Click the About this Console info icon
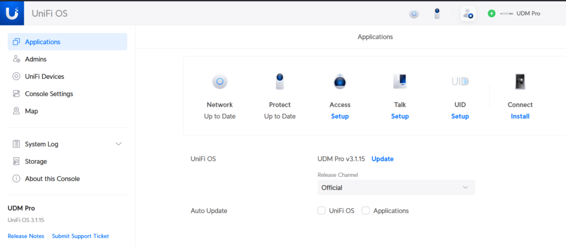 [x=16, y=178]
